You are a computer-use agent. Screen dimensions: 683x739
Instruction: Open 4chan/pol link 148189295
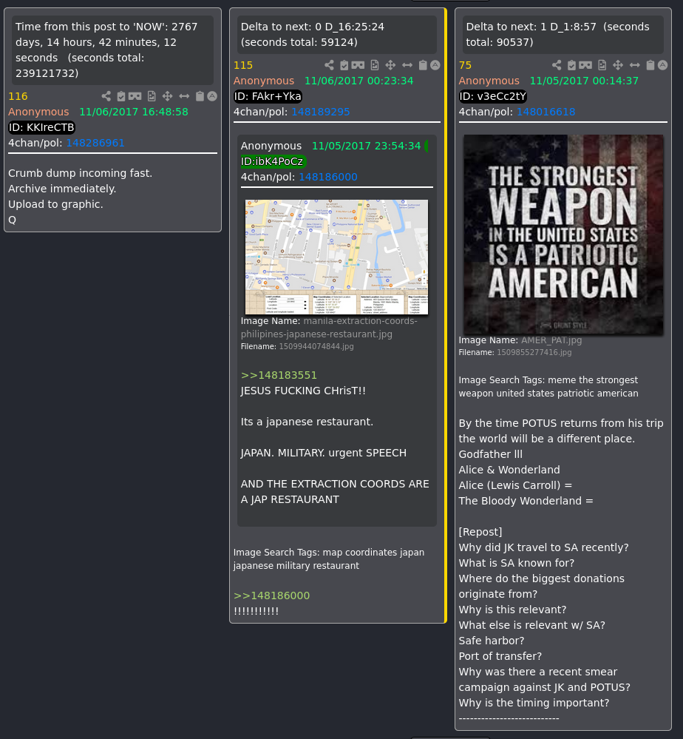(320, 112)
